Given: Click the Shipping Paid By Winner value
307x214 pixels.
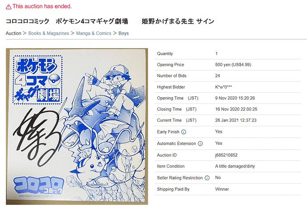Looking at the screenshot, I should tap(222, 189).
